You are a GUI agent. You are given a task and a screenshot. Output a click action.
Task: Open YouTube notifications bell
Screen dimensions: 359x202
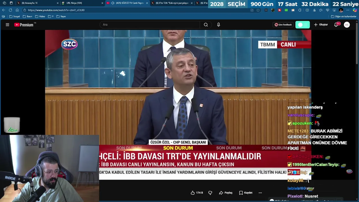336,25
